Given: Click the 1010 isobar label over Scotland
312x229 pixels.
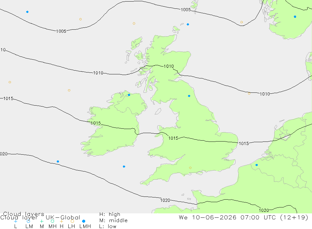Looking at the screenshot, I should point(168,66).
